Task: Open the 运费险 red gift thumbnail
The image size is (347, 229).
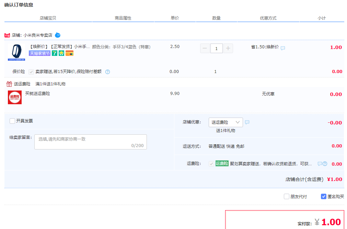Action: click(x=15, y=97)
